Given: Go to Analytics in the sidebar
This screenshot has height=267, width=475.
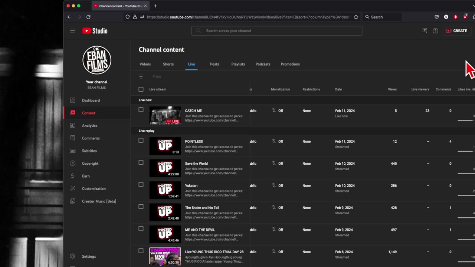Looking at the screenshot, I should click(89, 126).
